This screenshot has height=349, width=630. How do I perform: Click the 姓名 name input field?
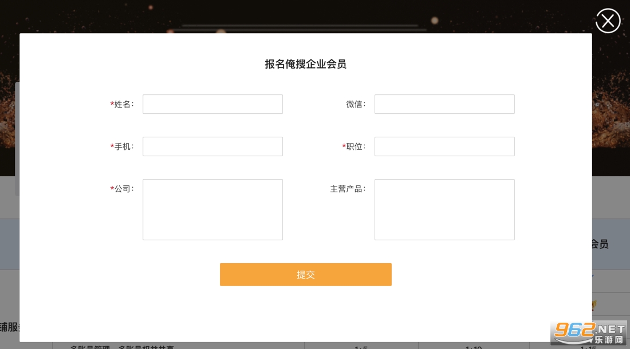pyautogui.click(x=212, y=104)
